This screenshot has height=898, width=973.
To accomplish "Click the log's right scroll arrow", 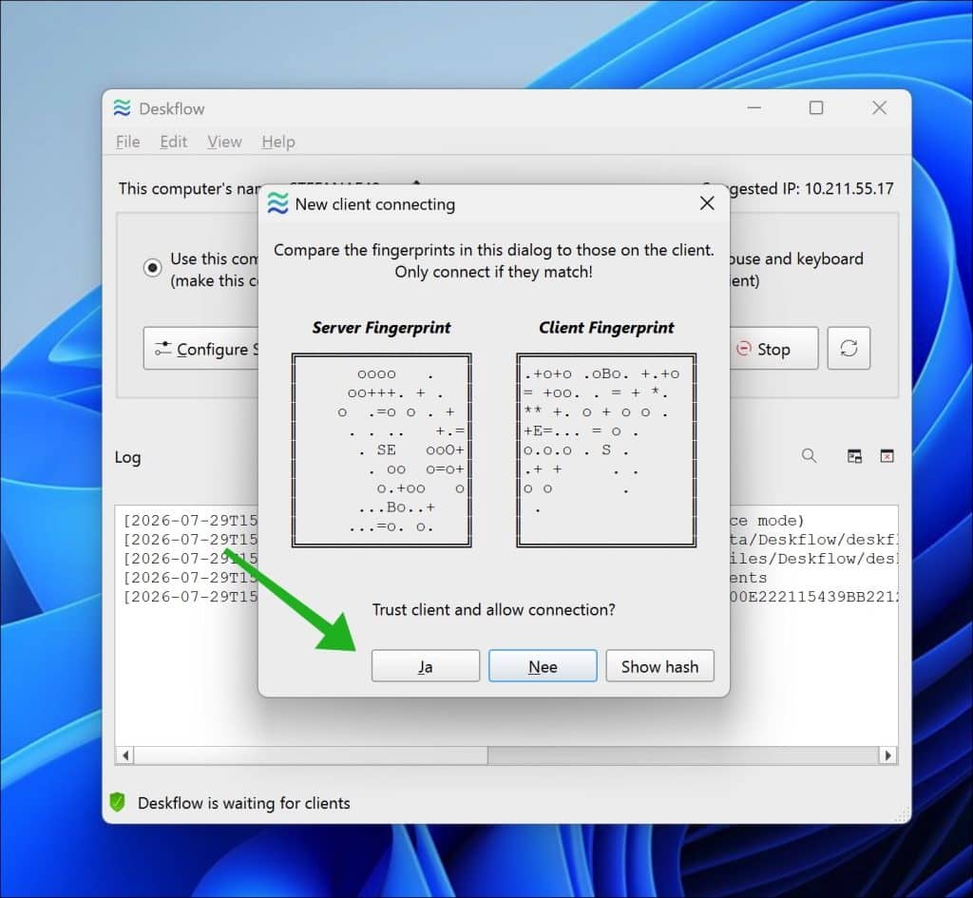I will pyautogui.click(x=887, y=755).
